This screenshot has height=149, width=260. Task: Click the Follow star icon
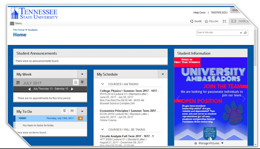click(x=206, y=21)
